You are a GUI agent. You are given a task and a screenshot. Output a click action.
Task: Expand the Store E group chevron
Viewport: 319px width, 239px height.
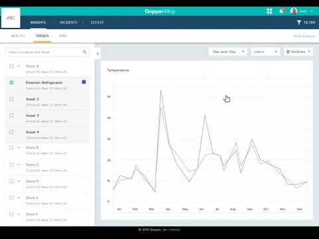coord(19,198)
